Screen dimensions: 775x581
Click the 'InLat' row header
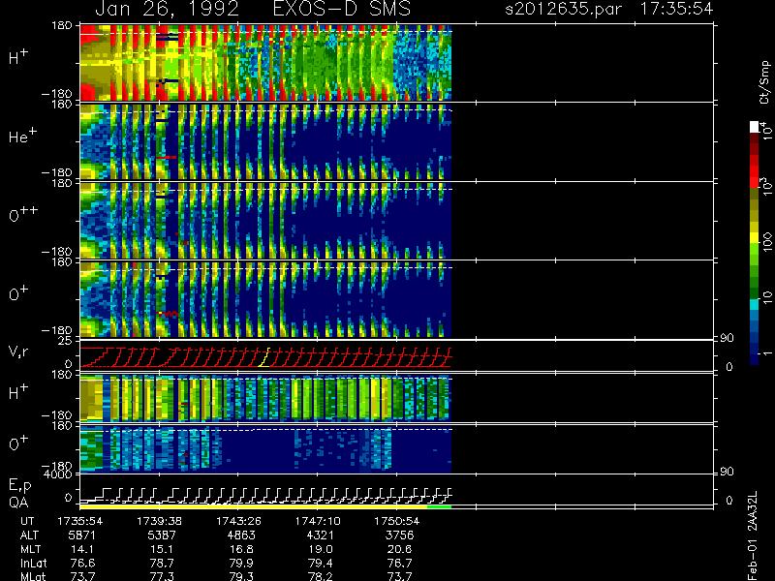tap(33, 563)
